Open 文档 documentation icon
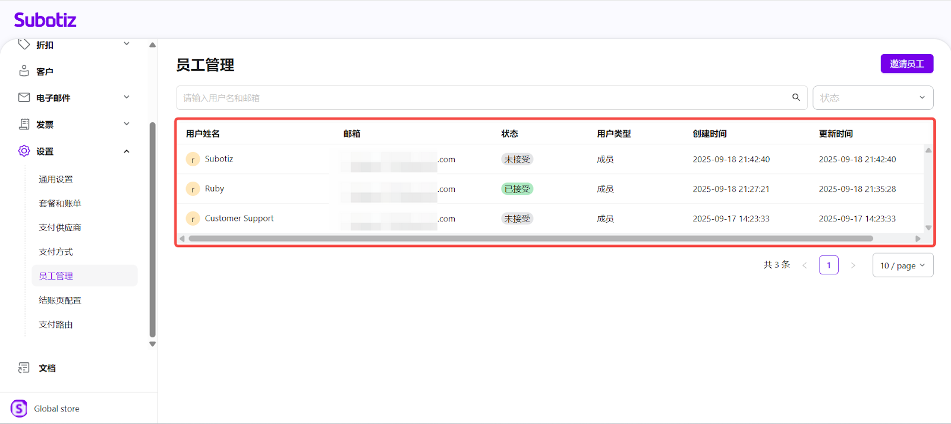Image resolution: width=951 pixels, height=424 pixels. coord(24,368)
